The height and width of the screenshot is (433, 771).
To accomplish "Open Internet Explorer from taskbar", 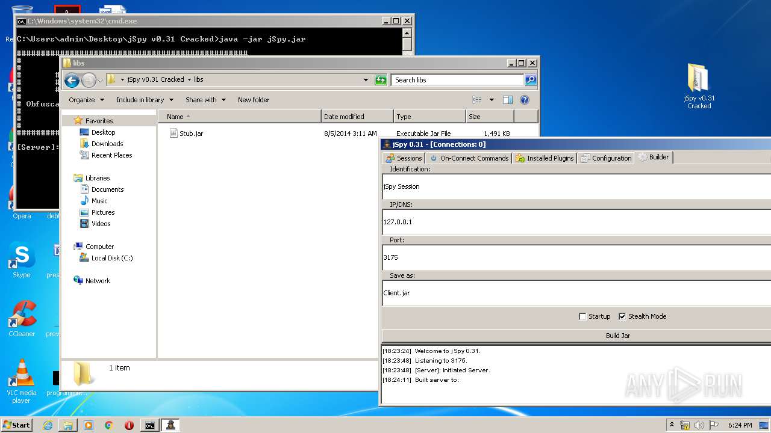I will coord(48,425).
